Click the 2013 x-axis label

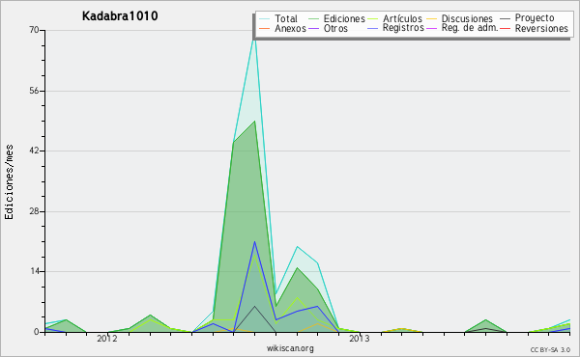(360, 339)
